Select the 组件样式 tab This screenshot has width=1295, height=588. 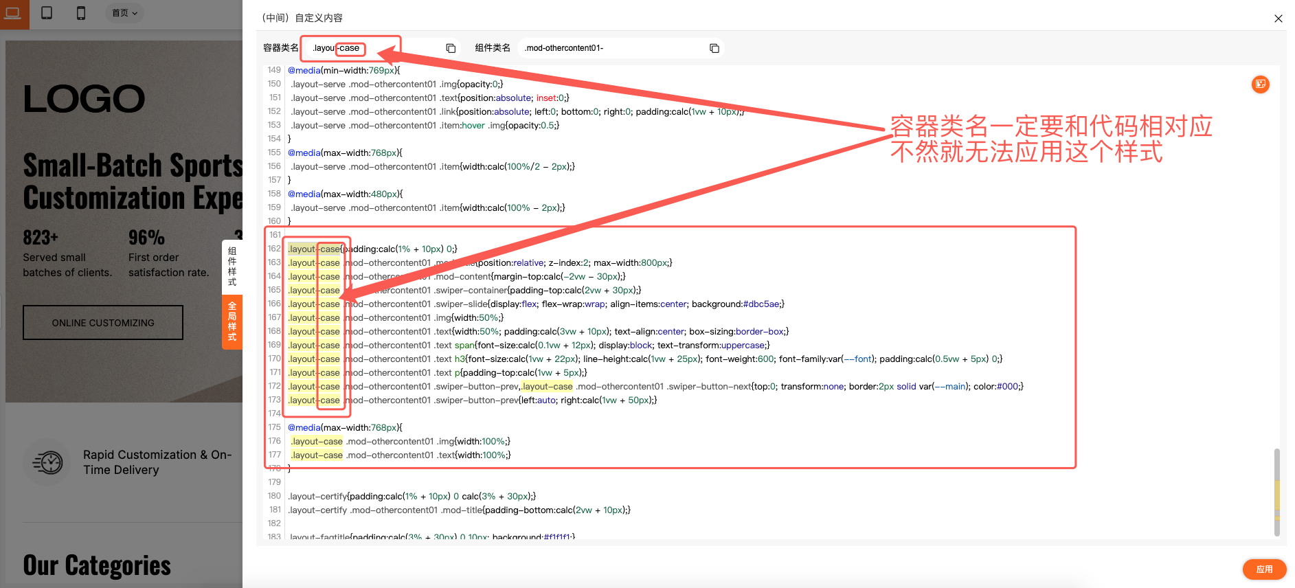(x=232, y=267)
